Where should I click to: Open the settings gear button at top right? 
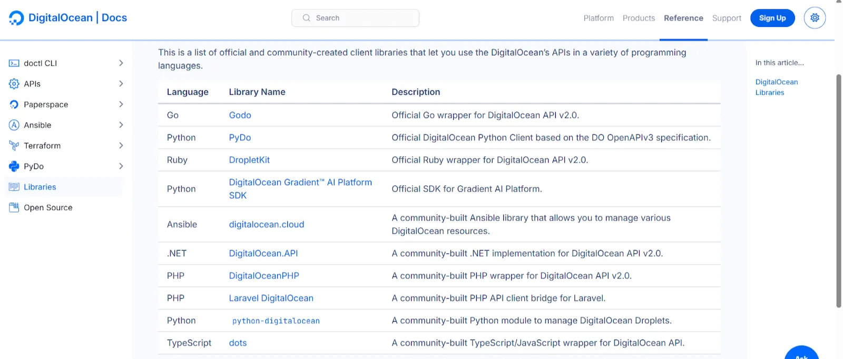click(815, 18)
